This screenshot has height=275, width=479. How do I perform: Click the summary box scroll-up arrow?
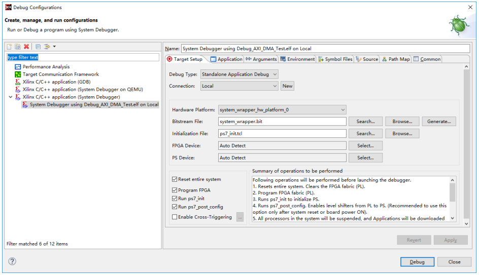pyautogui.click(x=453, y=180)
